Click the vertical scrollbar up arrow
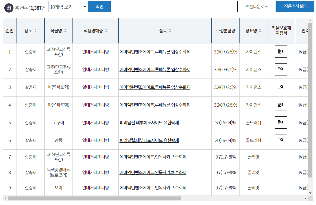Screen dimensions: 316x205 310,20
